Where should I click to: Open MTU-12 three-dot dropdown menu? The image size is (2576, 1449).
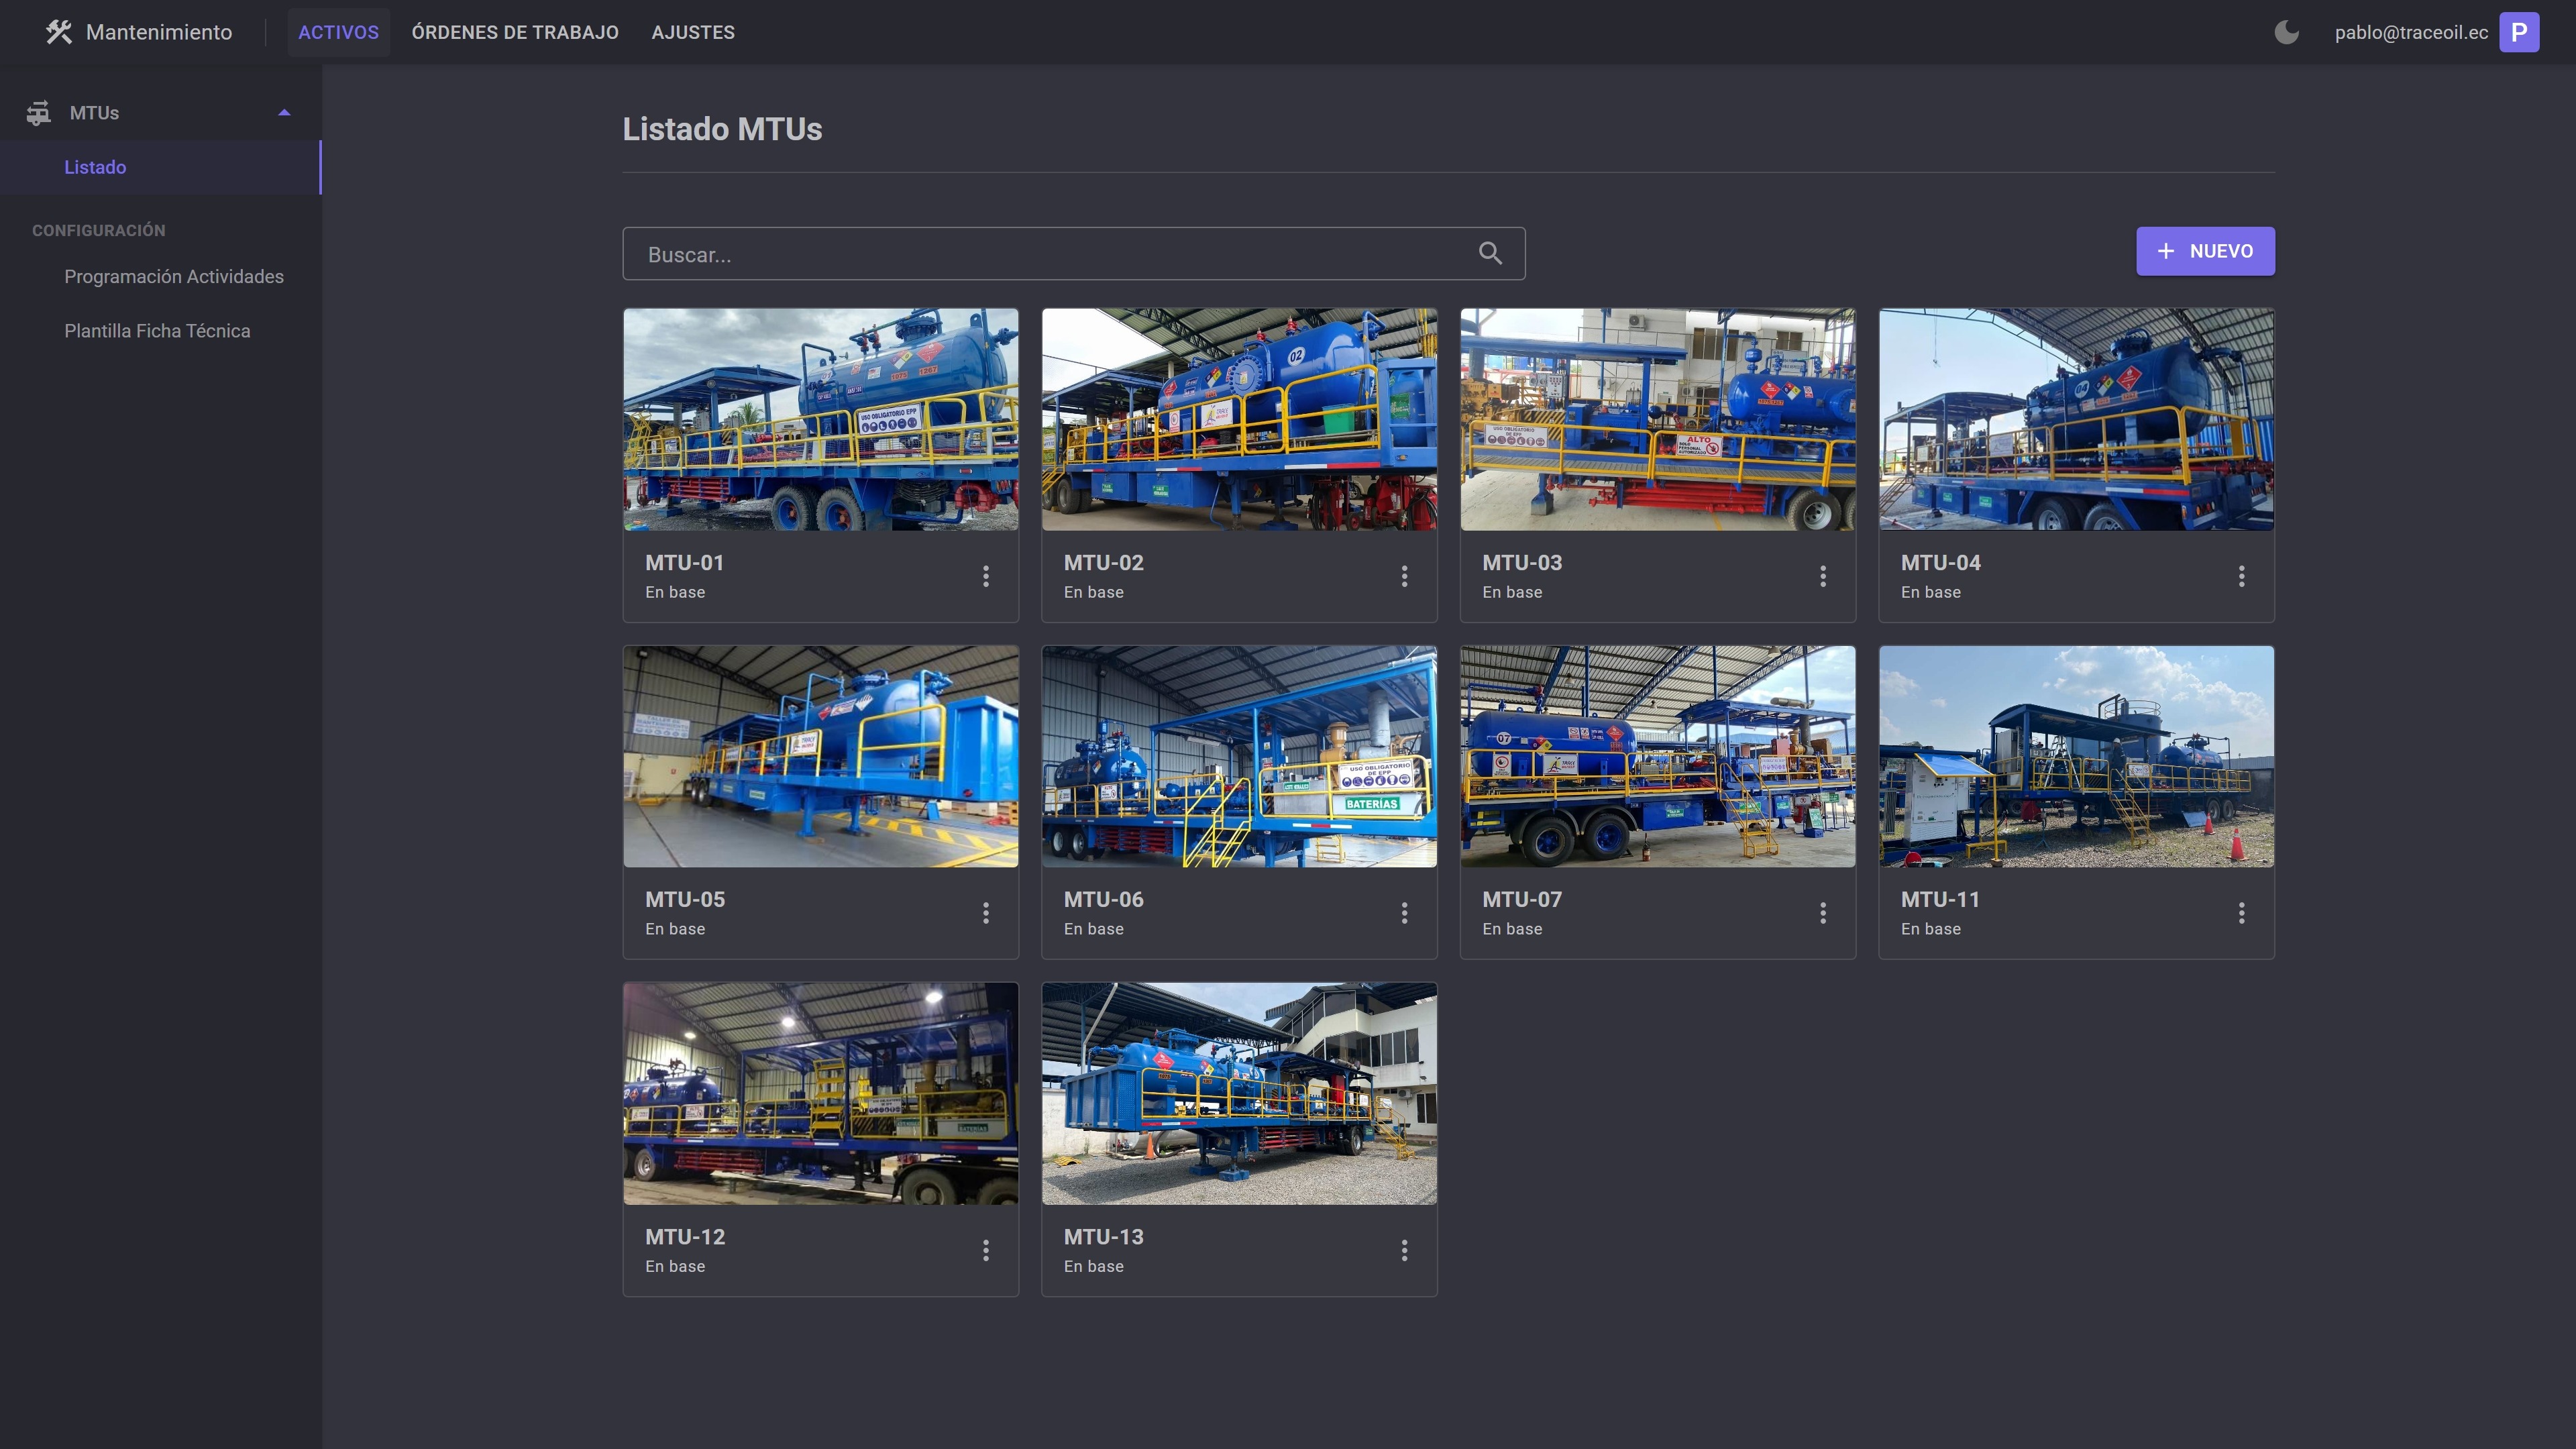click(x=986, y=1250)
